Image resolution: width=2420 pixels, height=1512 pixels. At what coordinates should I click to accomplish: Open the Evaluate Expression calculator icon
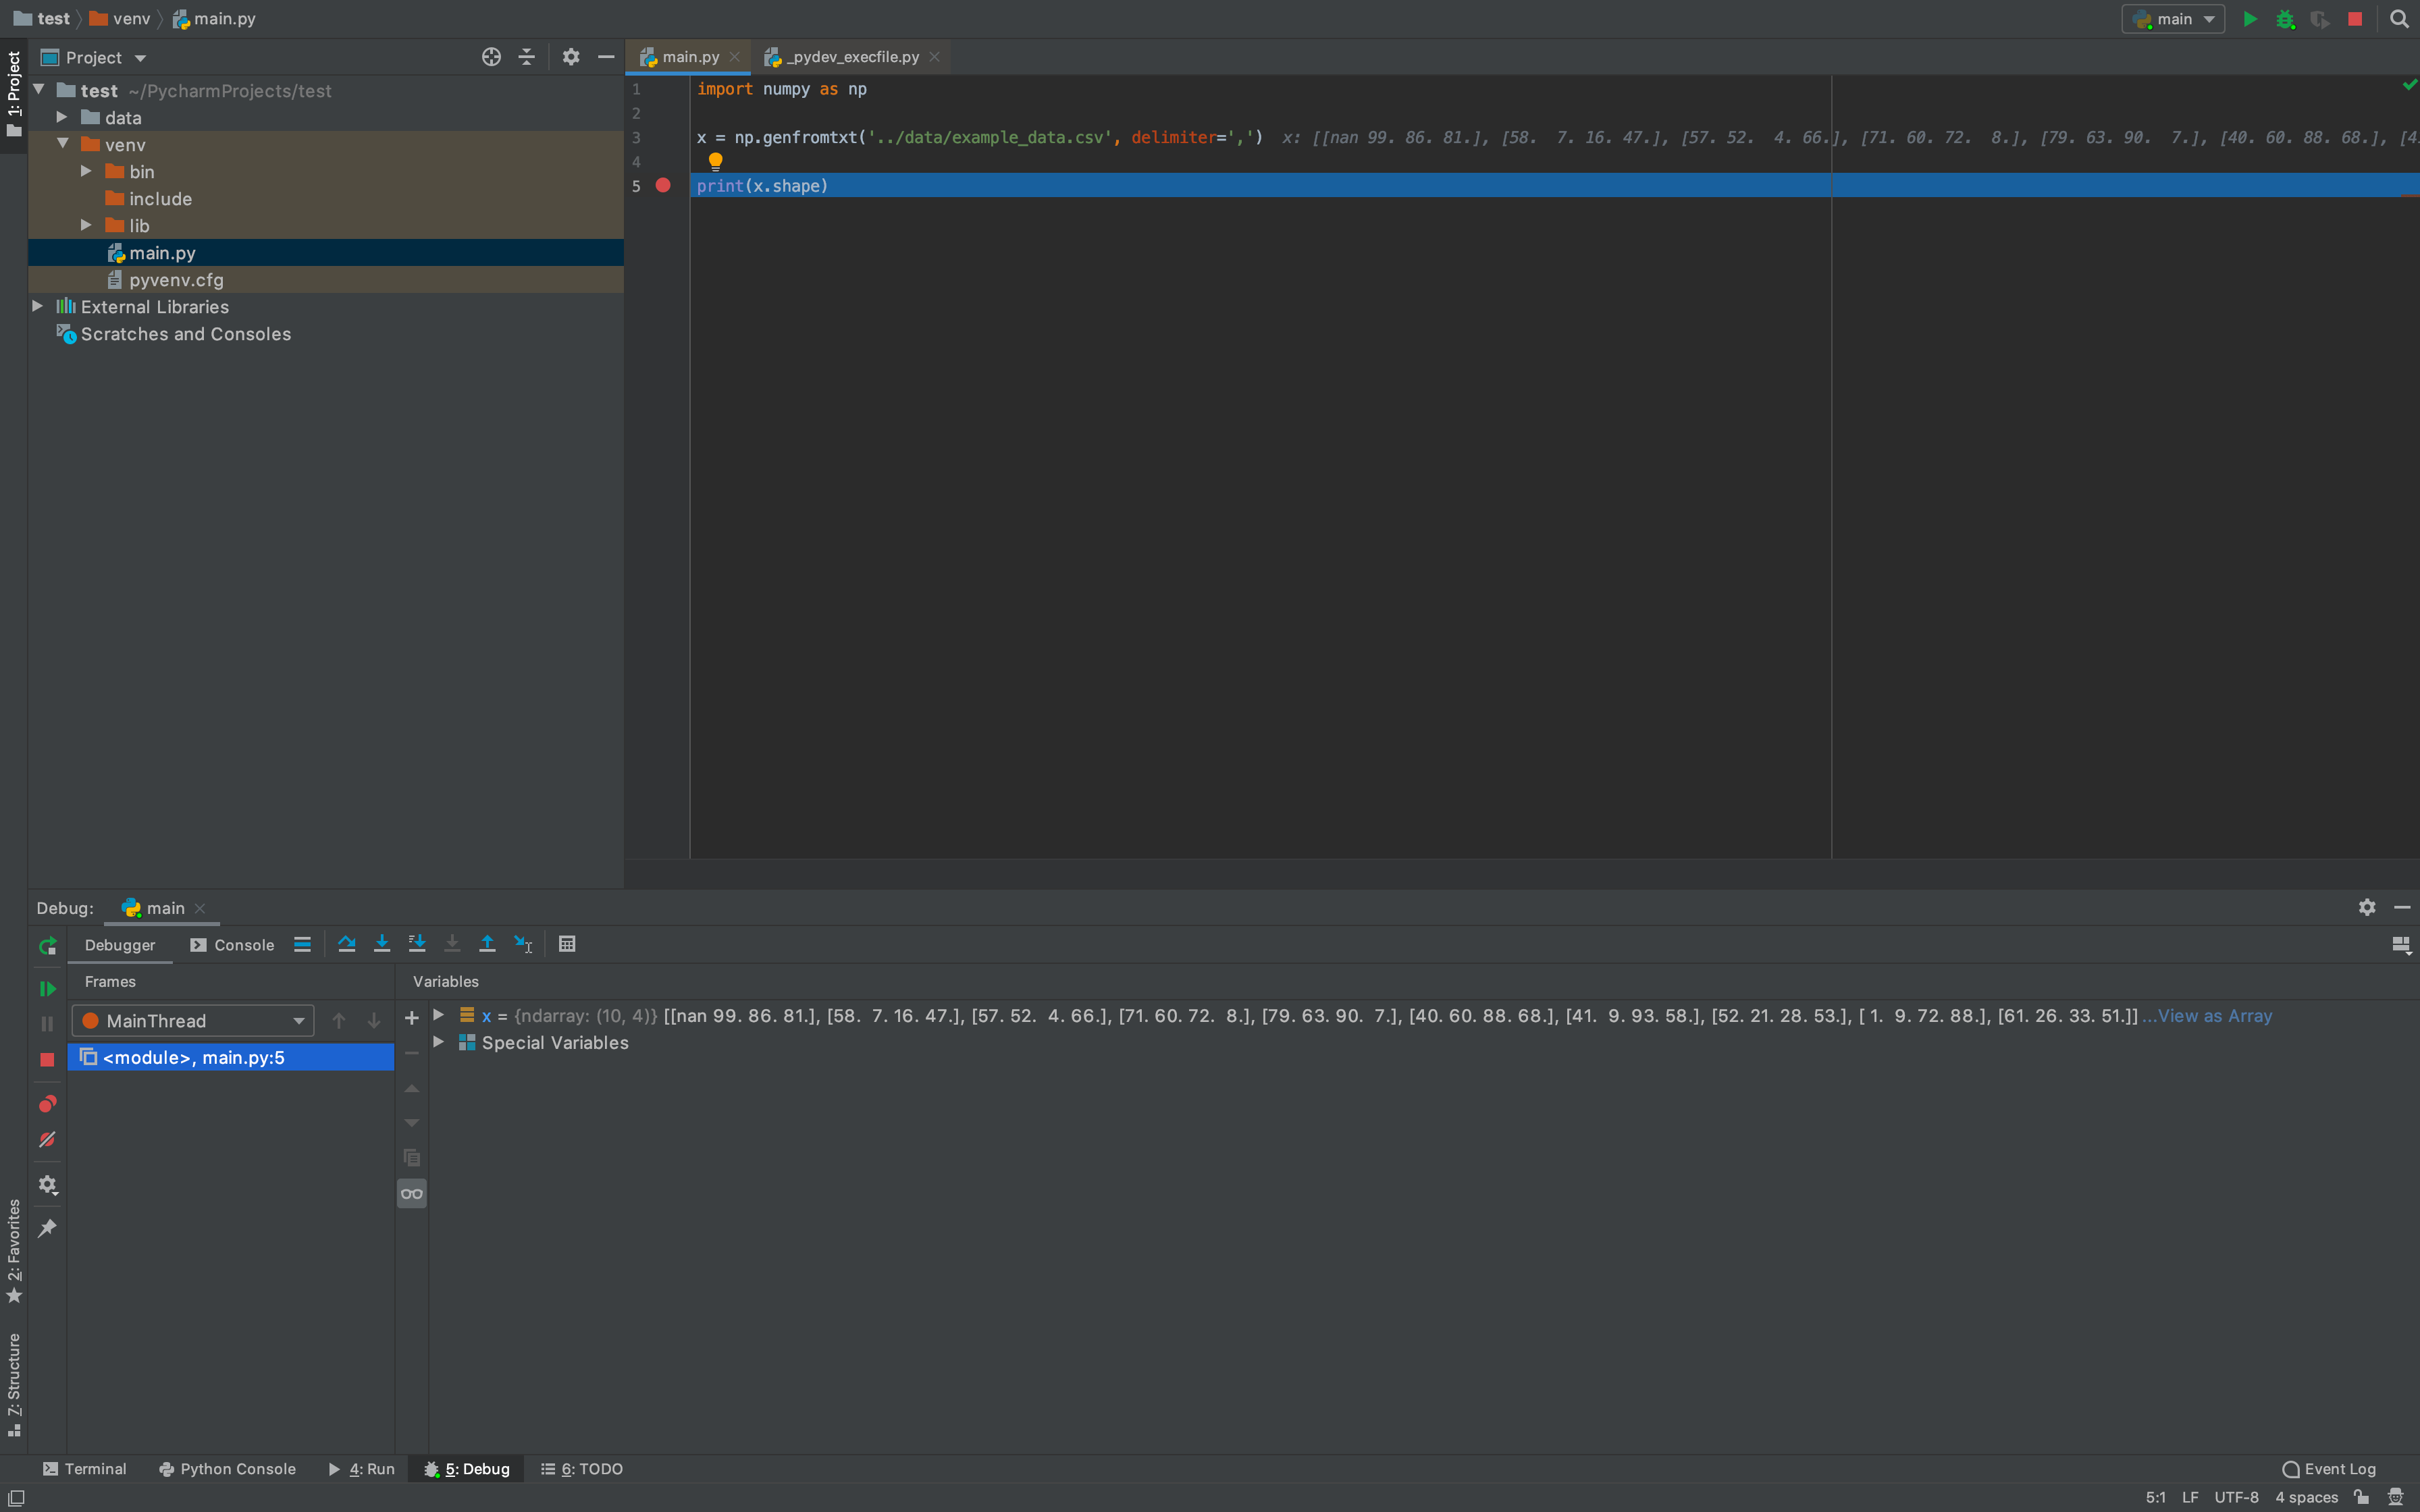[x=567, y=944]
